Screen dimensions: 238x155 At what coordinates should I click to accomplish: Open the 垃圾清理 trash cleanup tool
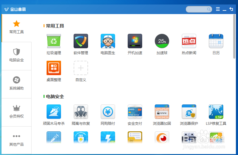tap(54, 41)
